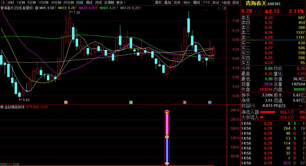Toggle 复权 price adjustment
This screenshot has height=166, width=306.
158,2
